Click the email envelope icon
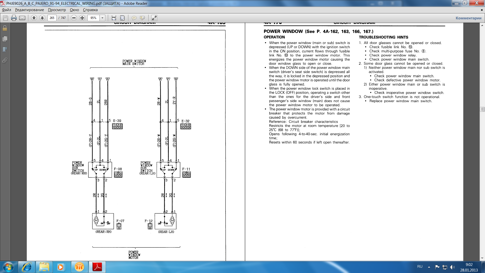Viewport: 485px width, 273px height. pos(22,18)
